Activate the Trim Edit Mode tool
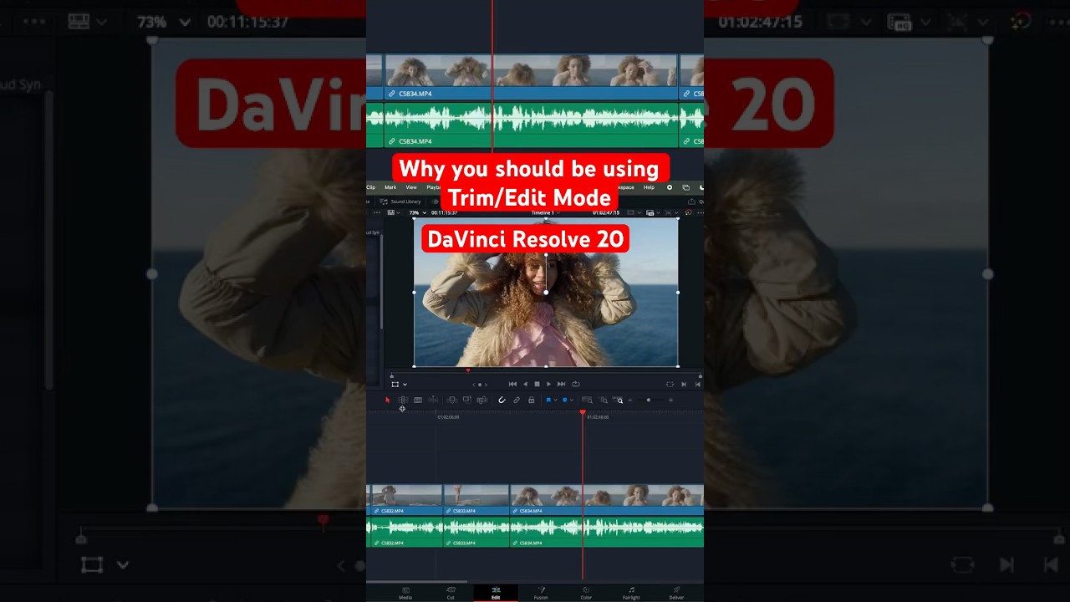 (x=403, y=400)
